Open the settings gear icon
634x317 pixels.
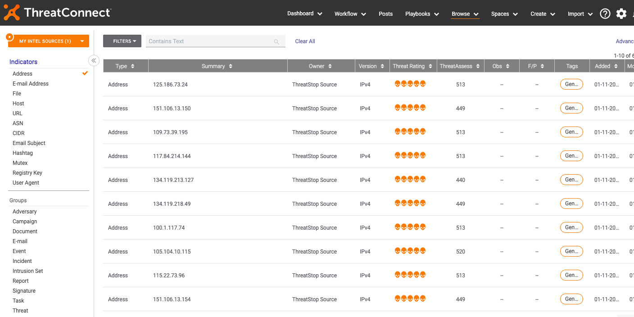tap(621, 14)
